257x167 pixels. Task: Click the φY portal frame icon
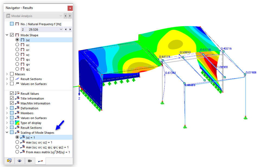point(23,64)
